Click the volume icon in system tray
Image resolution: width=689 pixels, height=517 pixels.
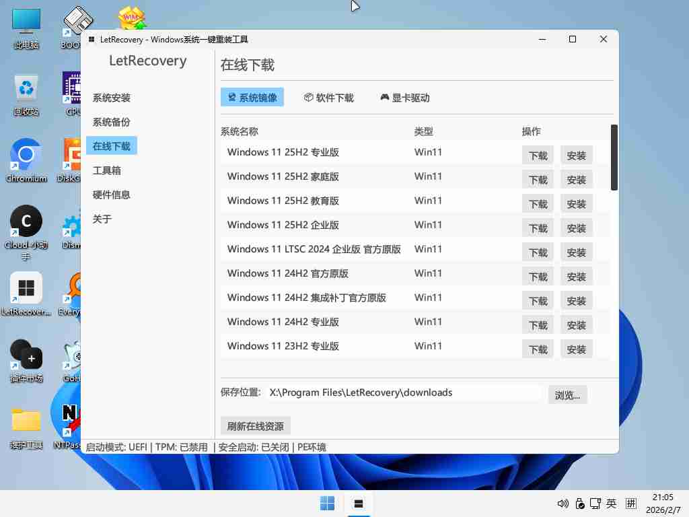(563, 504)
